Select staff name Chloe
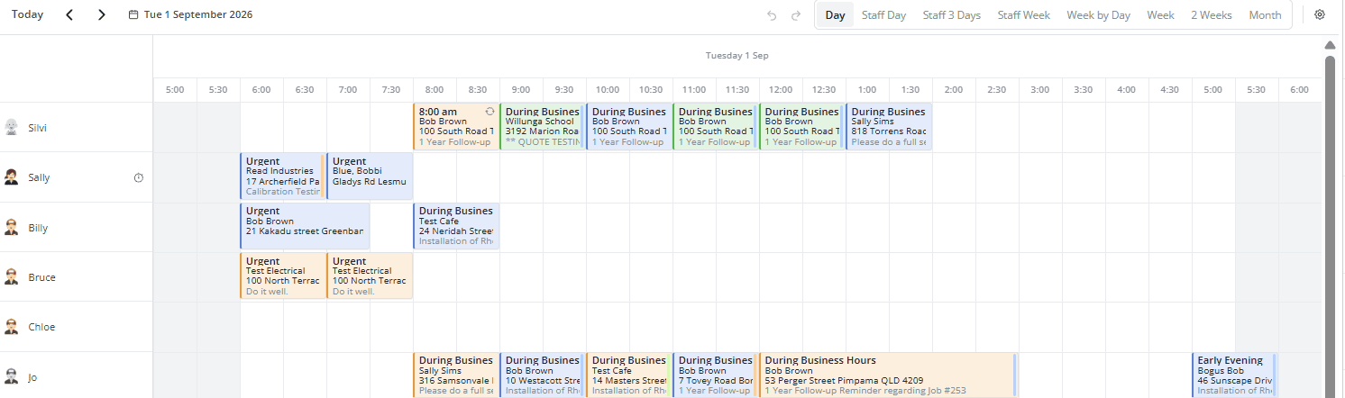The image size is (1345, 398). pos(41,327)
